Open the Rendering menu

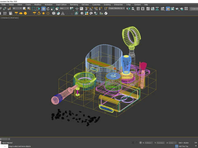tap(74, 5)
